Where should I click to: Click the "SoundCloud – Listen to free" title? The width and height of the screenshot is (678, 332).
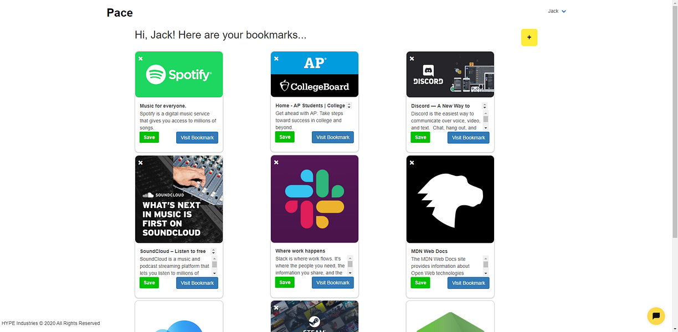(x=173, y=251)
